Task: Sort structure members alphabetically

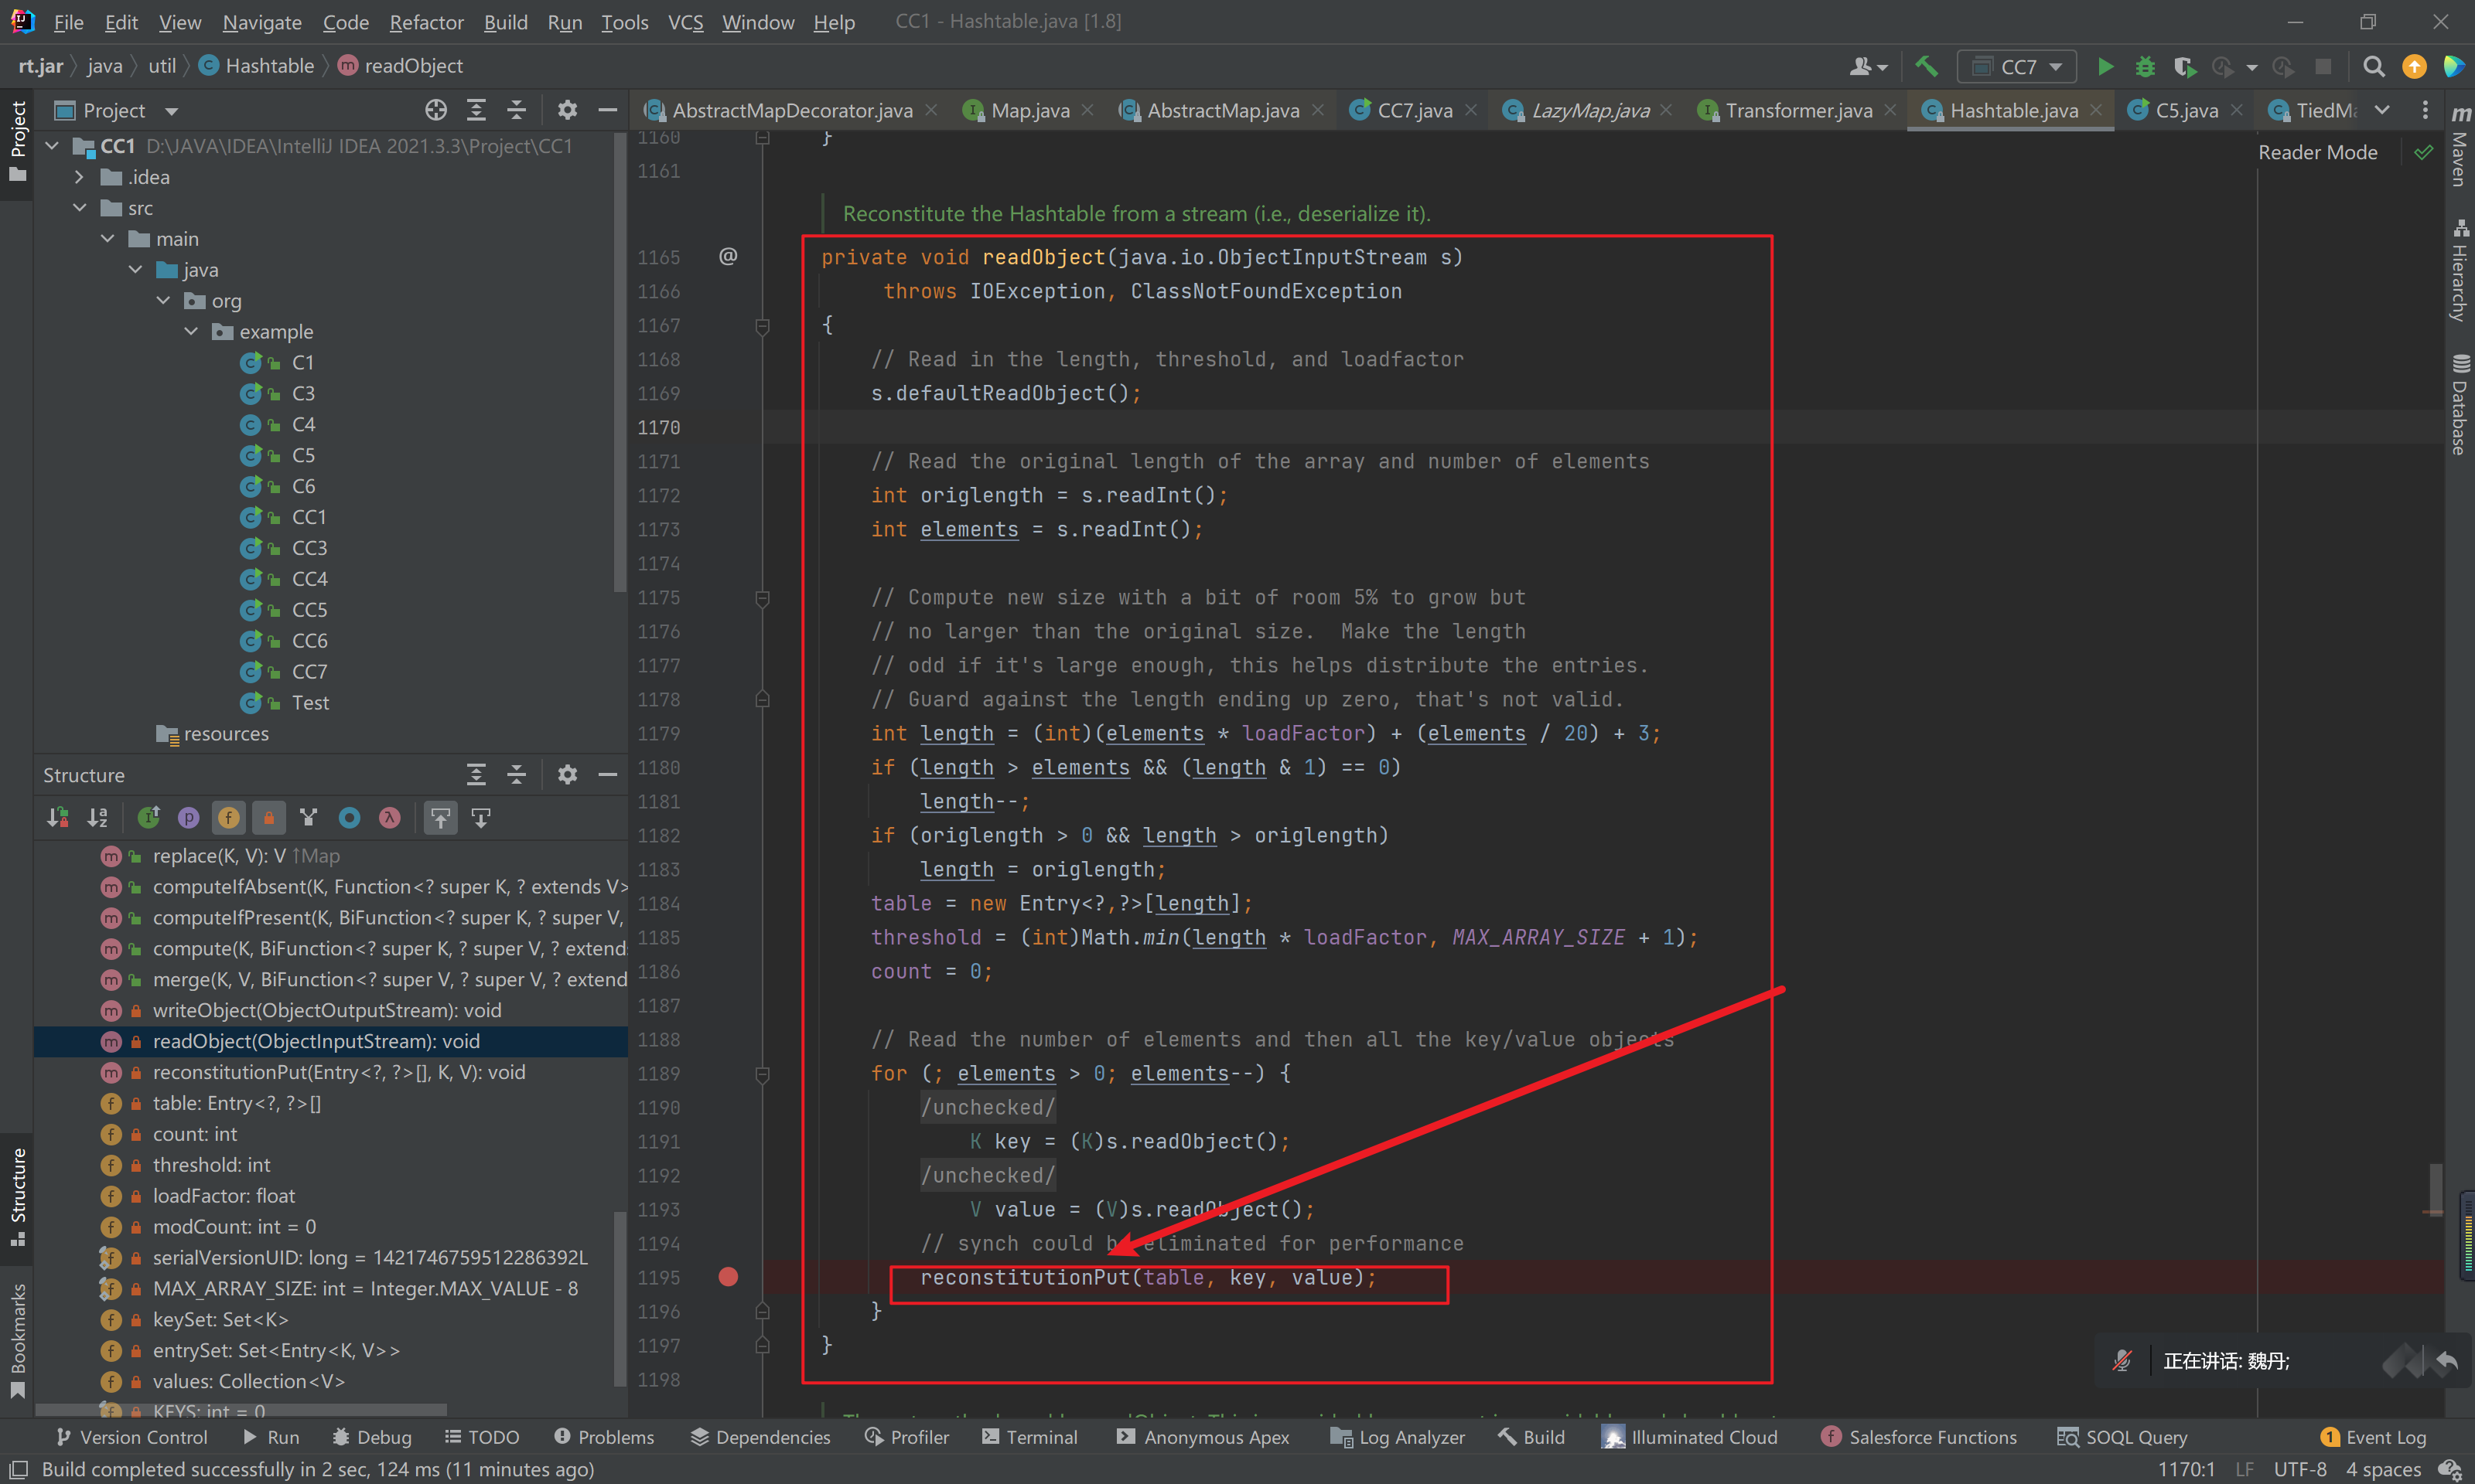Action: [x=97, y=818]
